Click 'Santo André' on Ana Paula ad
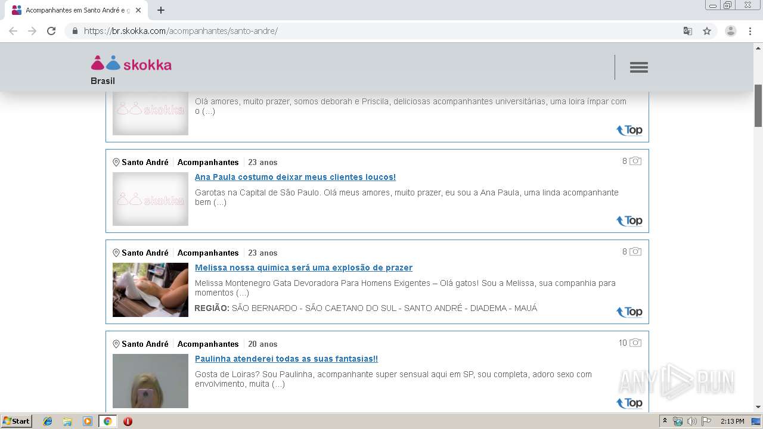763x429 pixels. coord(145,162)
